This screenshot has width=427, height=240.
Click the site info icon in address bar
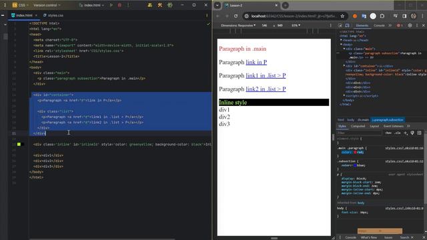point(246,16)
